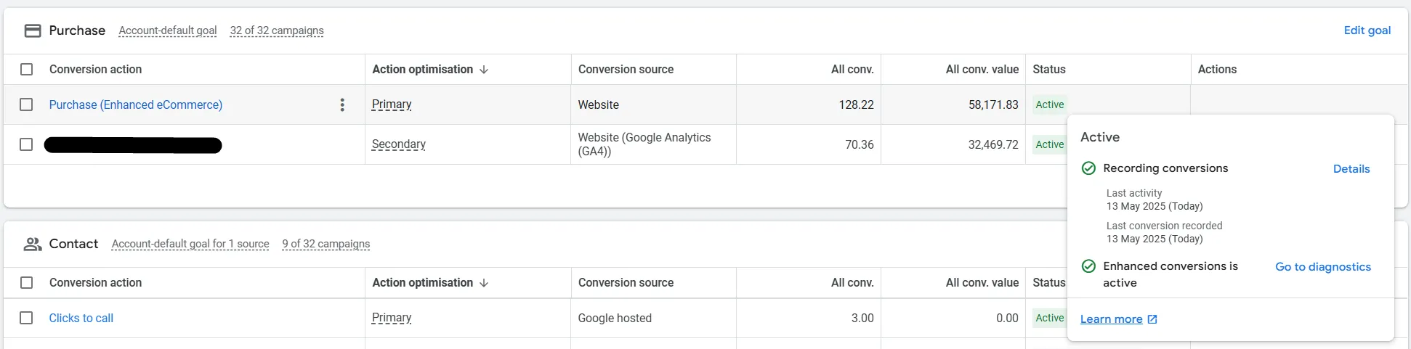
Task: Click Last conversion recorded date in popup
Action: tap(1155, 239)
